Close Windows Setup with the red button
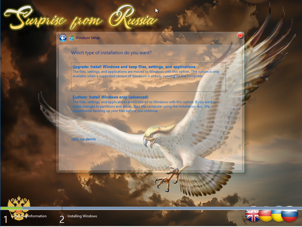 240,35
